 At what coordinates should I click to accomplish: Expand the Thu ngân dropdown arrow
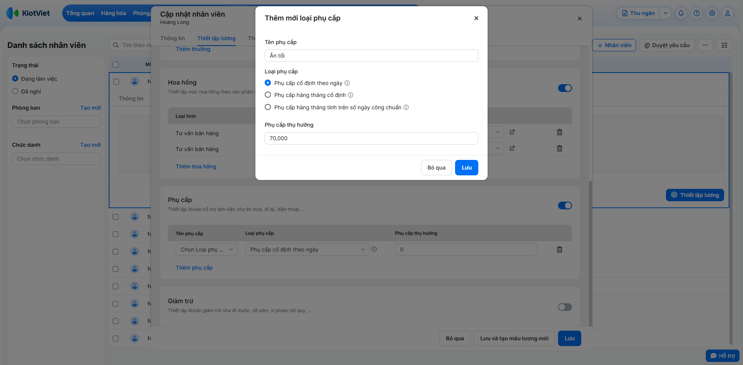coord(666,13)
